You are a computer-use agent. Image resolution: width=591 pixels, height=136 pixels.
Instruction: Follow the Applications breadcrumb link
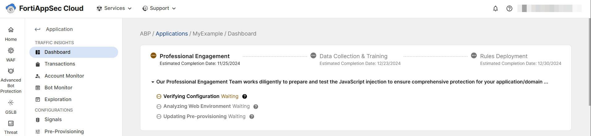coord(172,34)
